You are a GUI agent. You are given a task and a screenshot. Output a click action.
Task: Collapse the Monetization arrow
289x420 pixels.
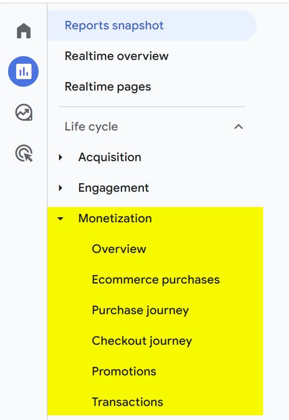pos(60,219)
